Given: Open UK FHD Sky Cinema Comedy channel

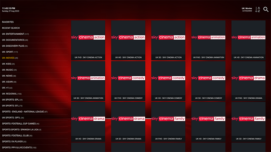Looking at the screenshot, I should (x=128, y=81).
